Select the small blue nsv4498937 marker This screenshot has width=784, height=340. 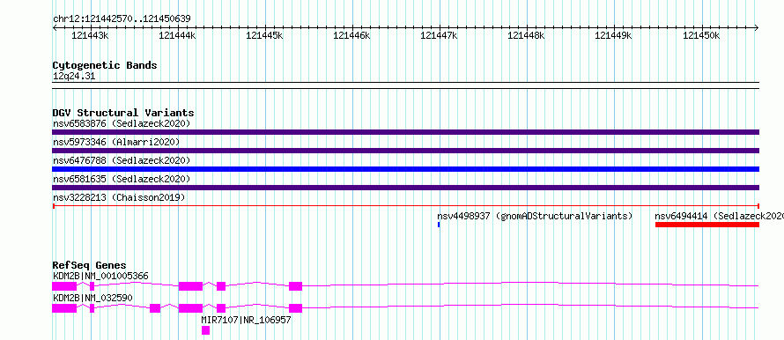(x=439, y=225)
